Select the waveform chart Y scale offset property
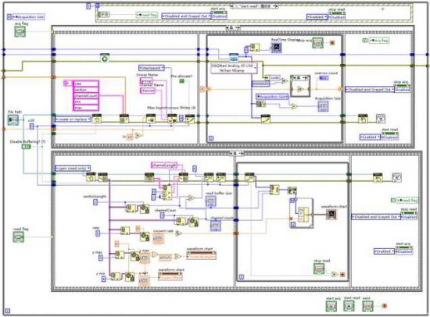The height and width of the screenshot is (317, 430). (x=170, y=277)
